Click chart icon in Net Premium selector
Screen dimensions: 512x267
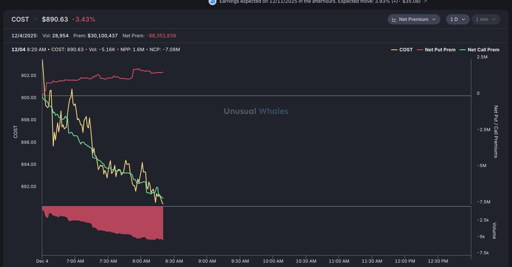tap(394, 20)
